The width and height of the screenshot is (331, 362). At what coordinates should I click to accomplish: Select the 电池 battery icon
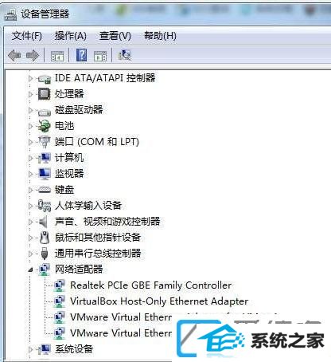click(44, 126)
